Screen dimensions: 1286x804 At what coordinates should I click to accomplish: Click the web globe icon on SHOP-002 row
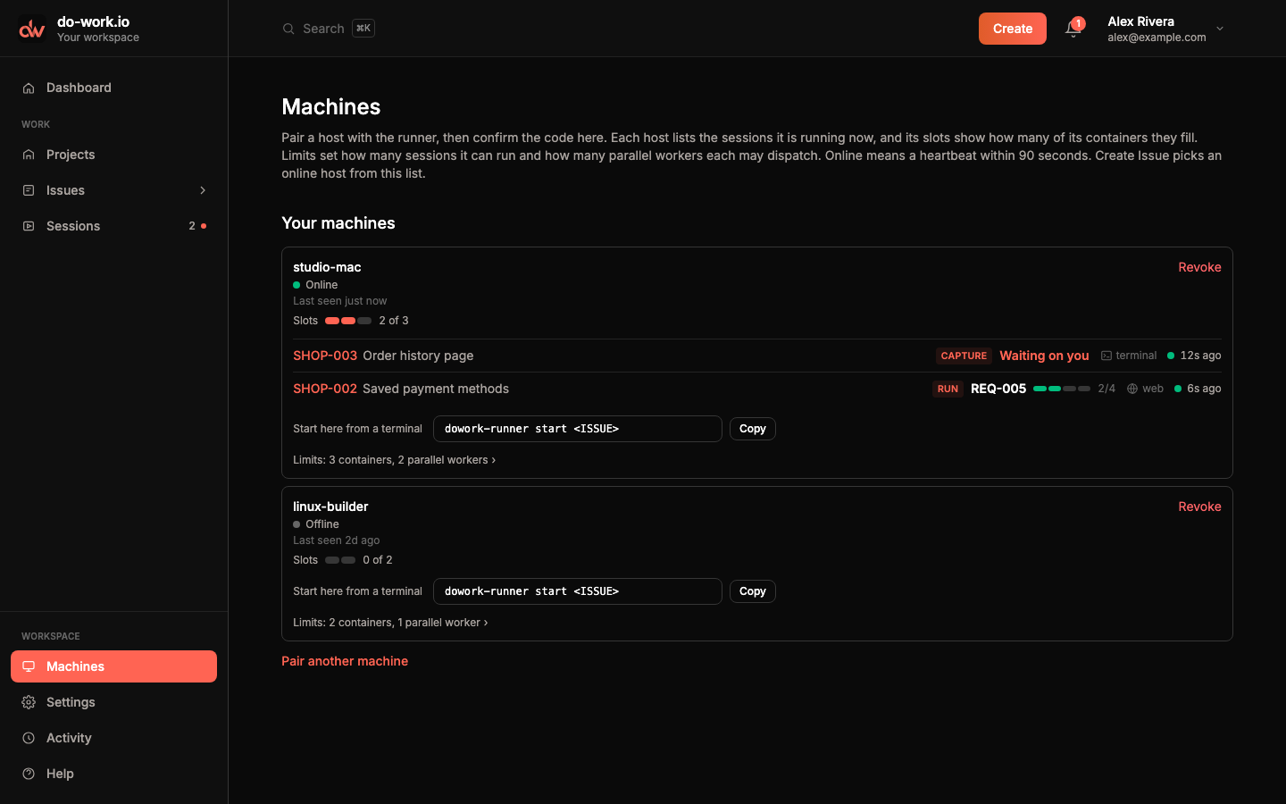coord(1132,389)
